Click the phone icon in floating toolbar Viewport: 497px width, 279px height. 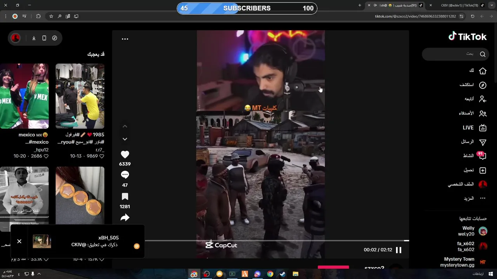(x=44, y=38)
